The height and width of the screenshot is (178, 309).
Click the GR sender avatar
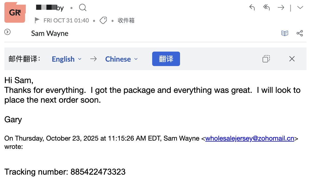click(x=15, y=12)
